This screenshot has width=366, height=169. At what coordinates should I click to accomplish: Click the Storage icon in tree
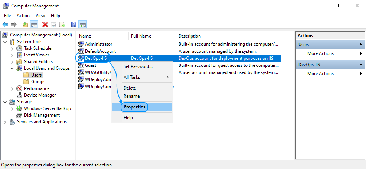12,102
